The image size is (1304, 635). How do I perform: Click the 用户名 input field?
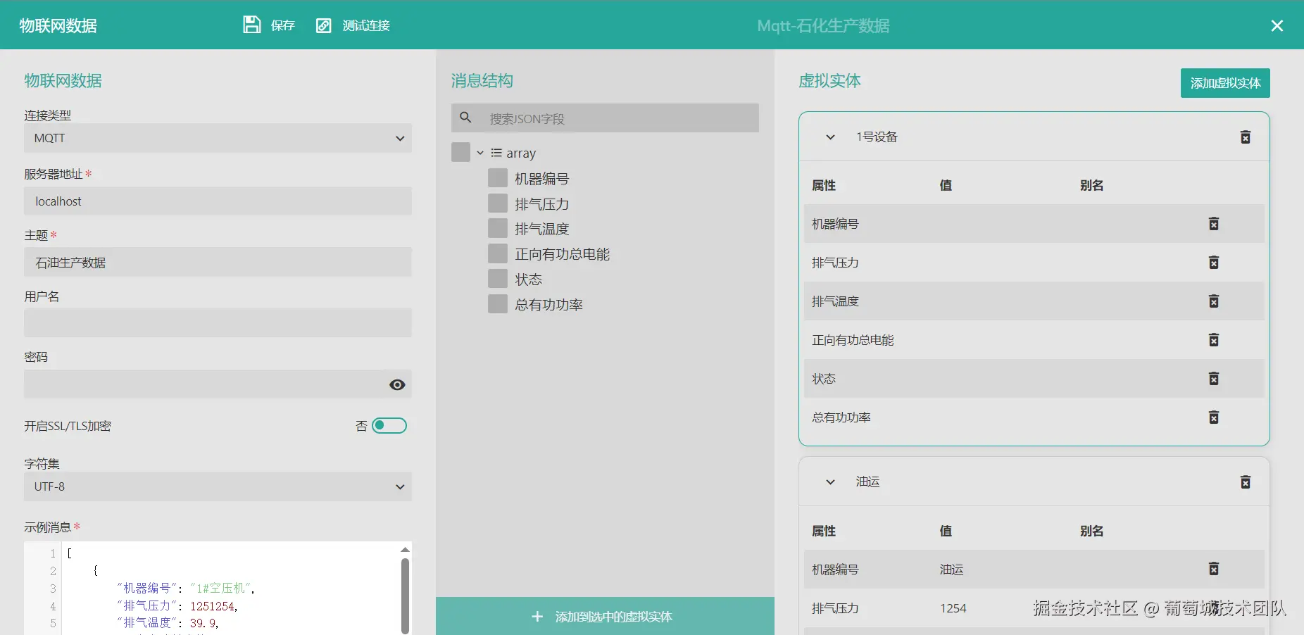[x=218, y=323]
